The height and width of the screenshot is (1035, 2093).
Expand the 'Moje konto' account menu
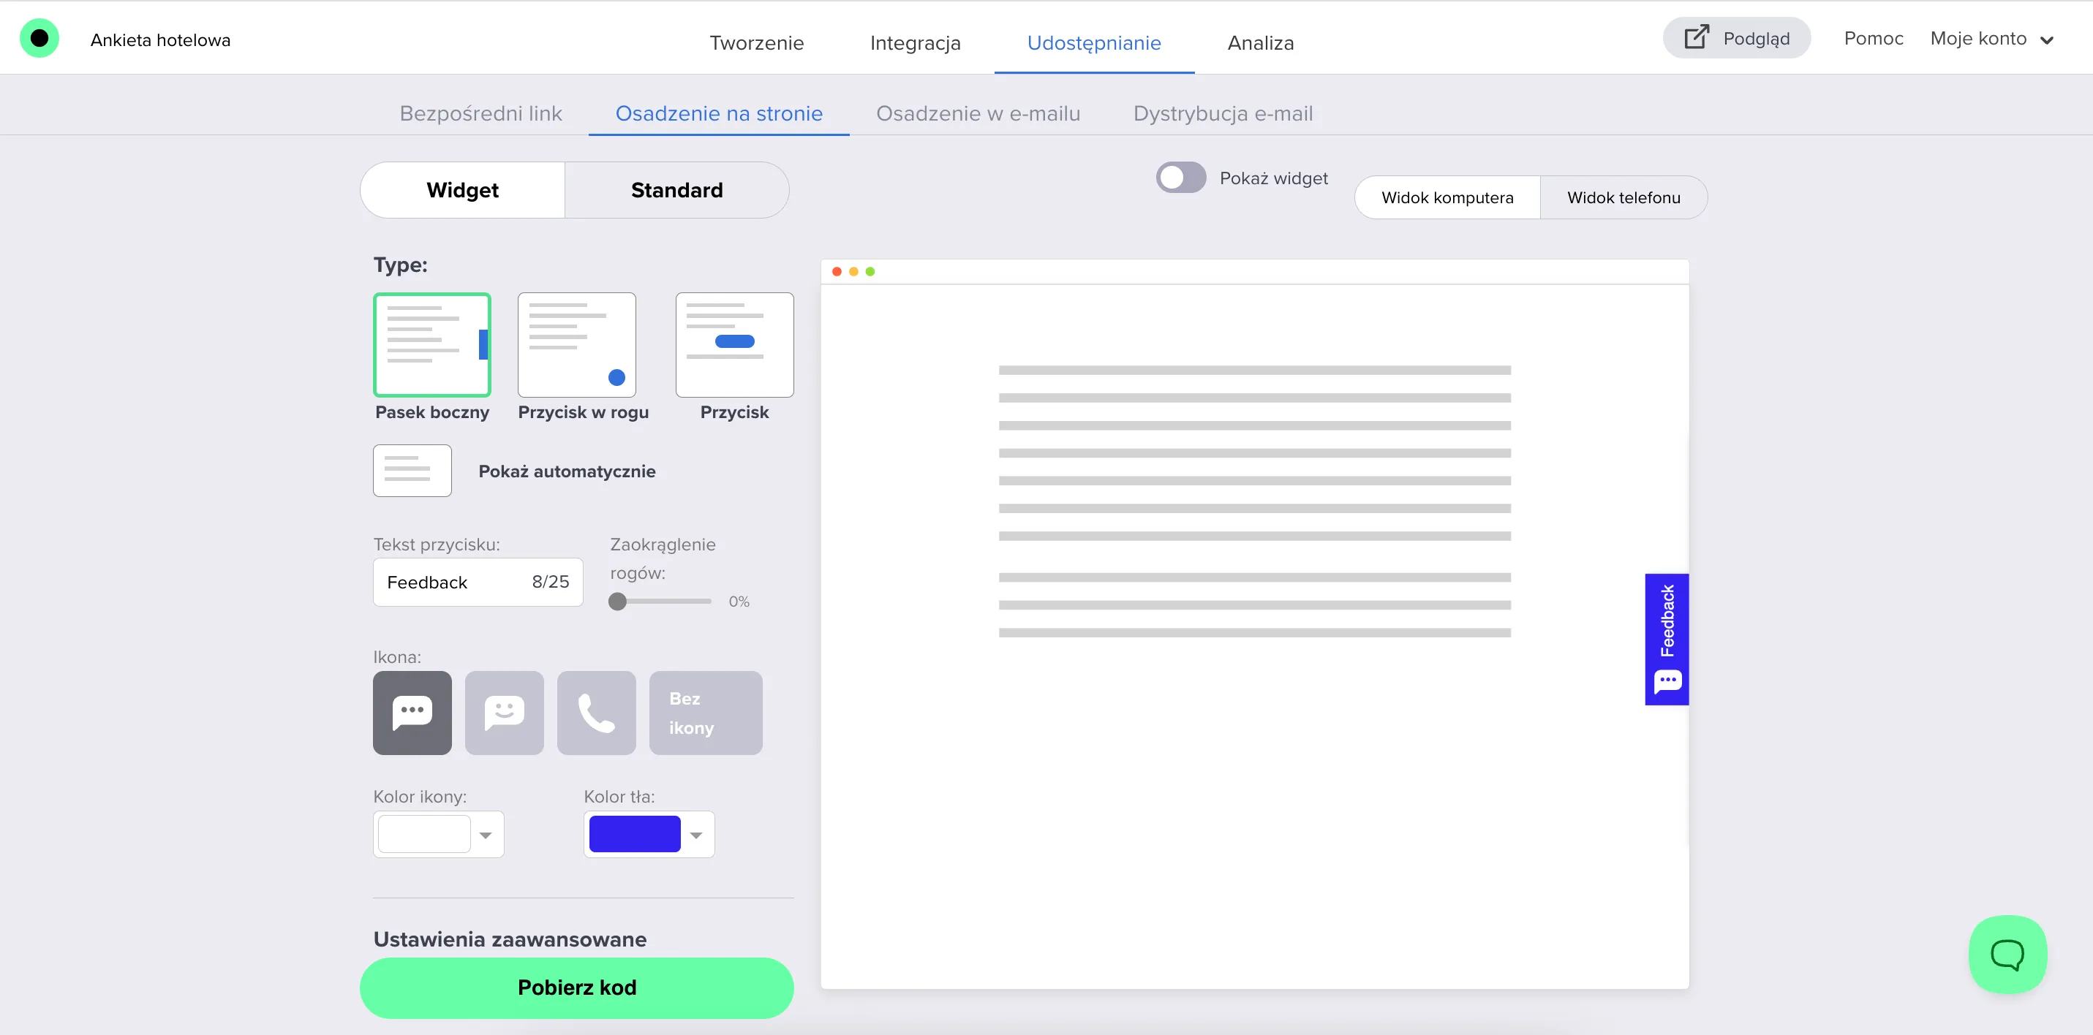tap(1991, 38)
